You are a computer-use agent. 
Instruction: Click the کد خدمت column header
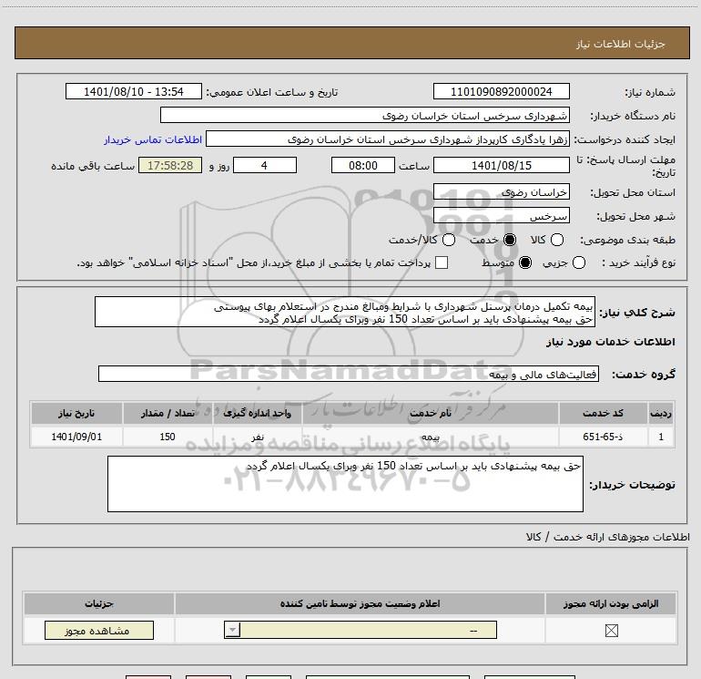[603, 413]
